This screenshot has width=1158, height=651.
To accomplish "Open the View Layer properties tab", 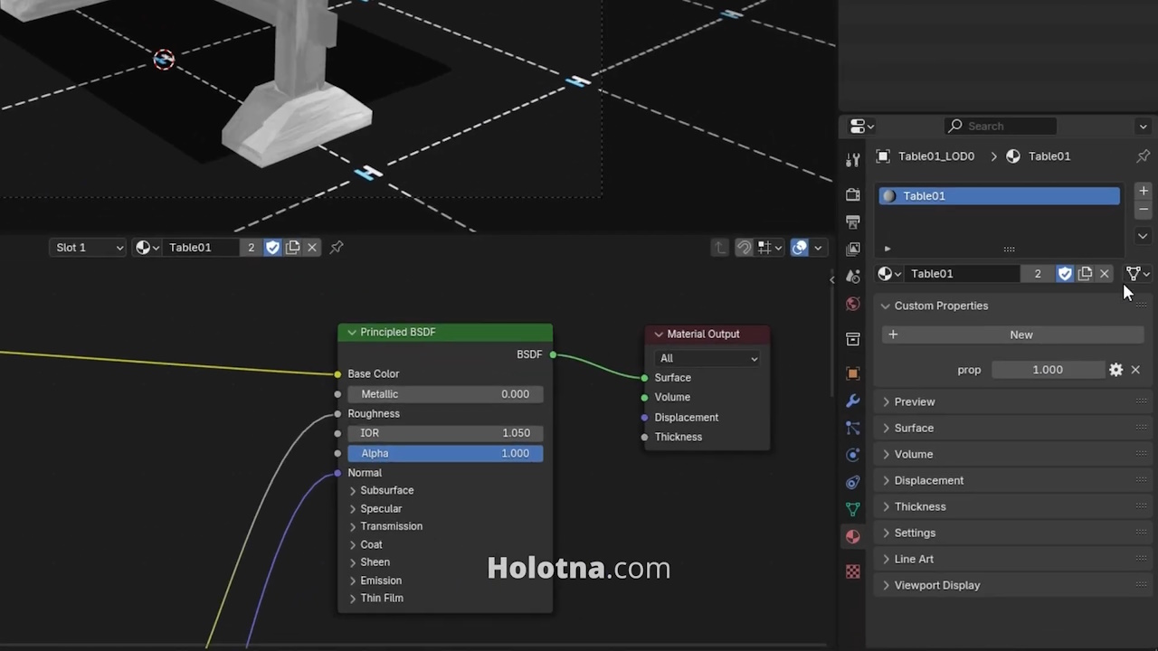I will pos(852,249).
